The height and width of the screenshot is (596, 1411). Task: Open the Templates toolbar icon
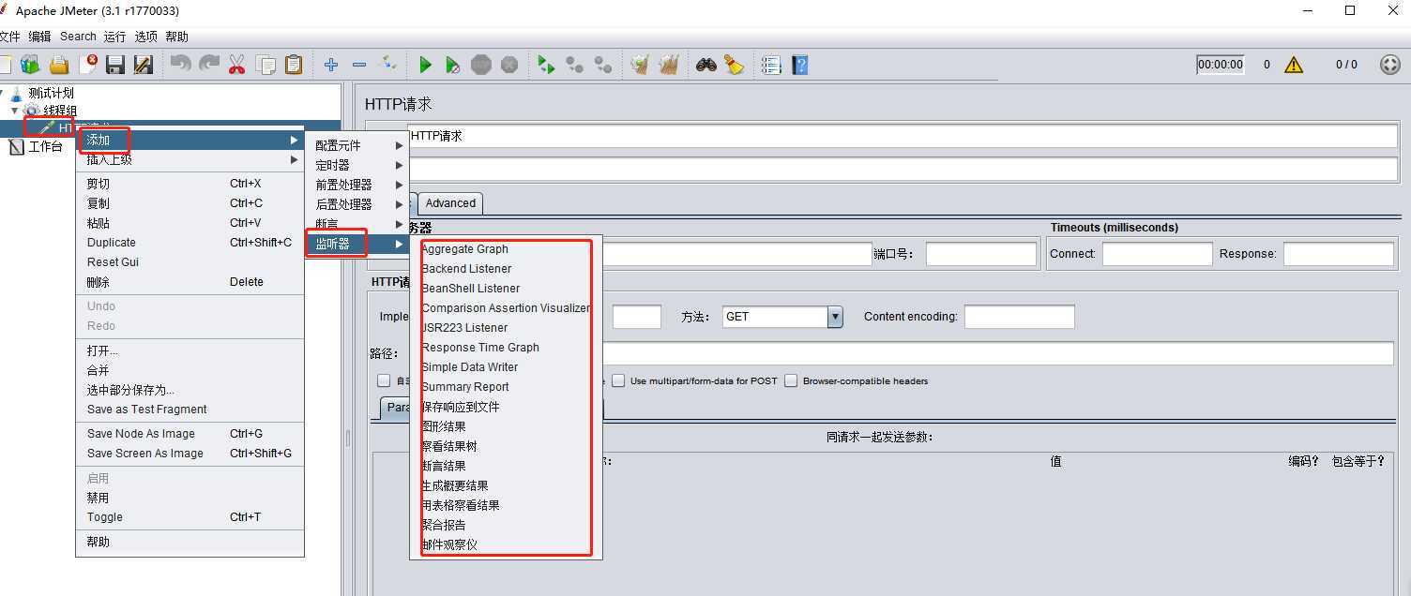pos(30,65)
